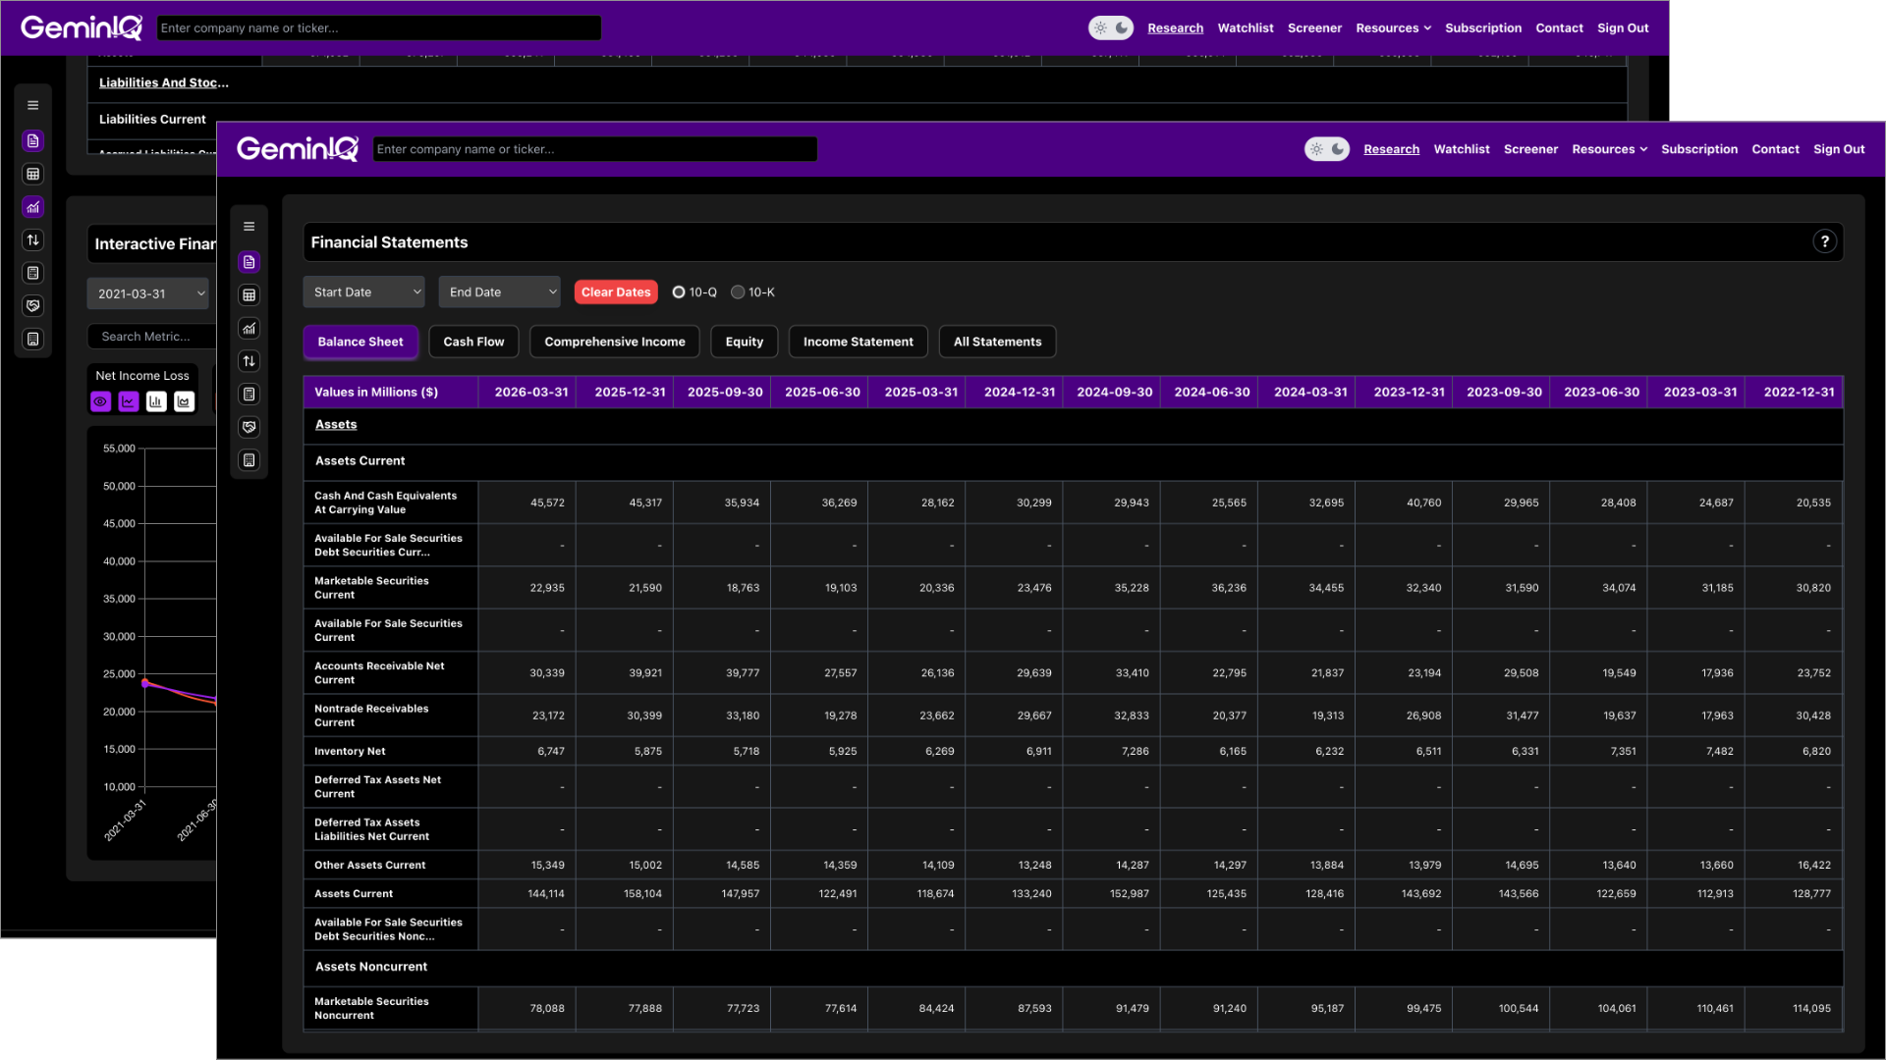This screenshot has width=1886, height=1060.
Task: Toggle Net Income Loss visibility eye icon
Action: [x=100, y=401]
